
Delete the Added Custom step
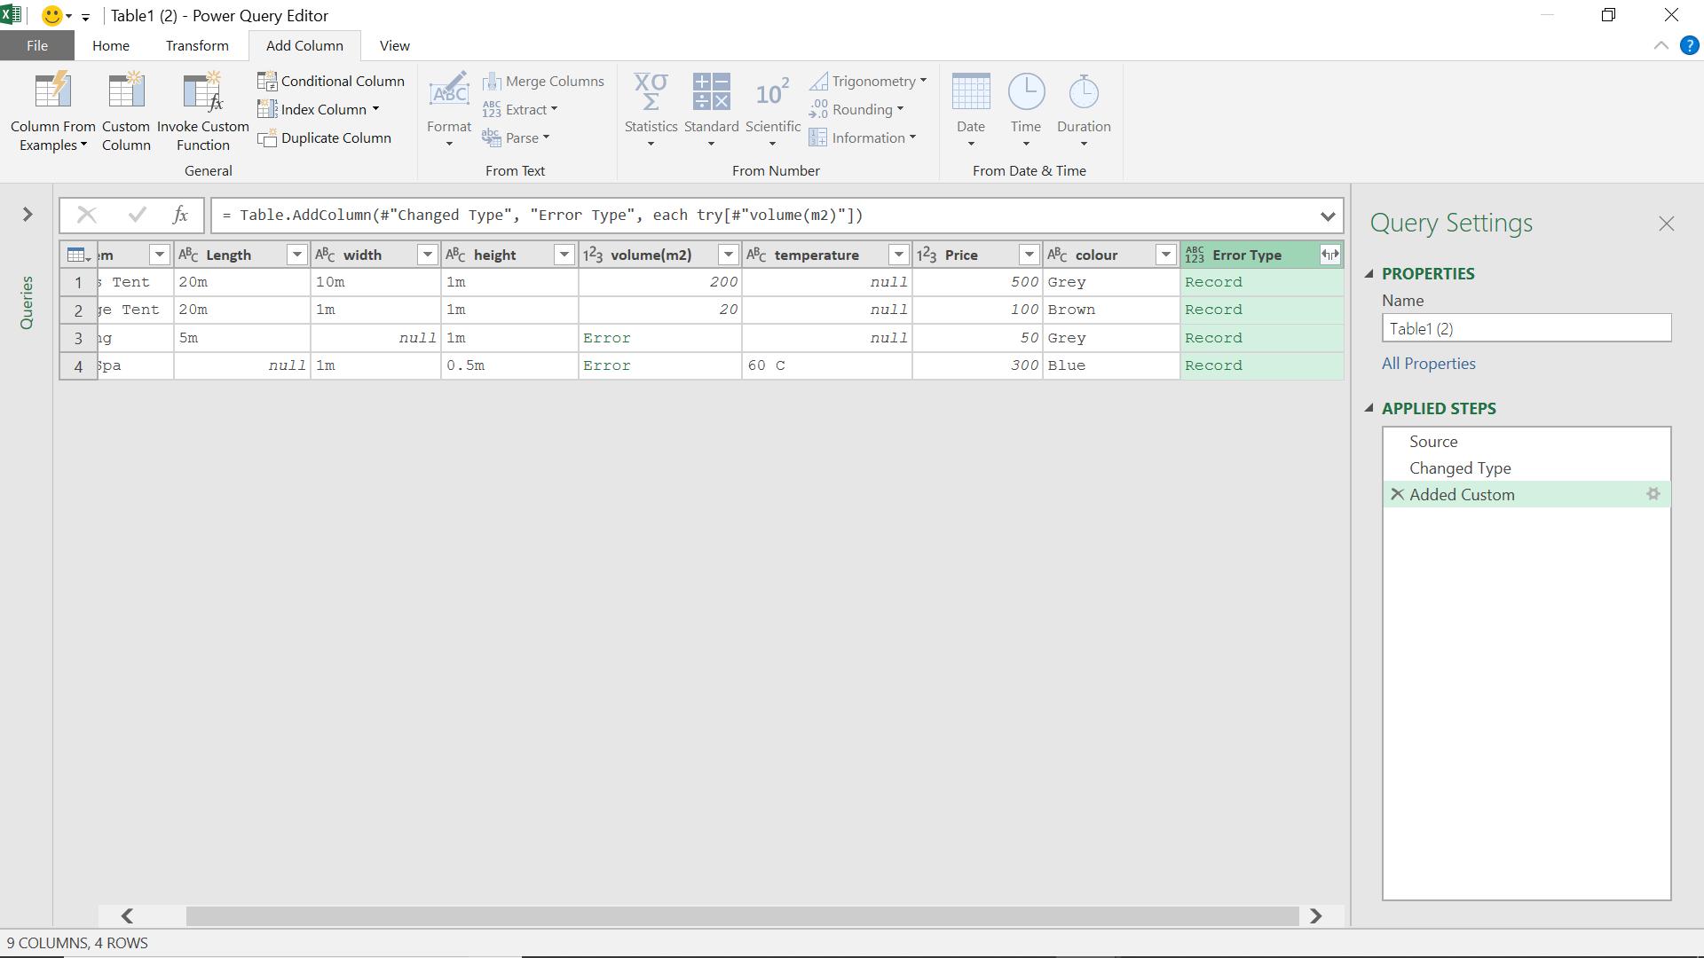[1397, 494]
